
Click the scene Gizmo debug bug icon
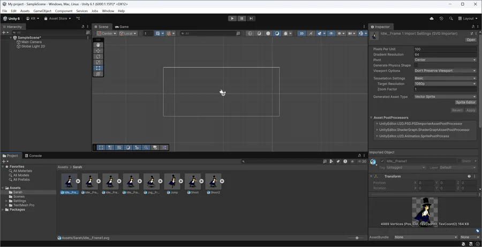point(286,34)
